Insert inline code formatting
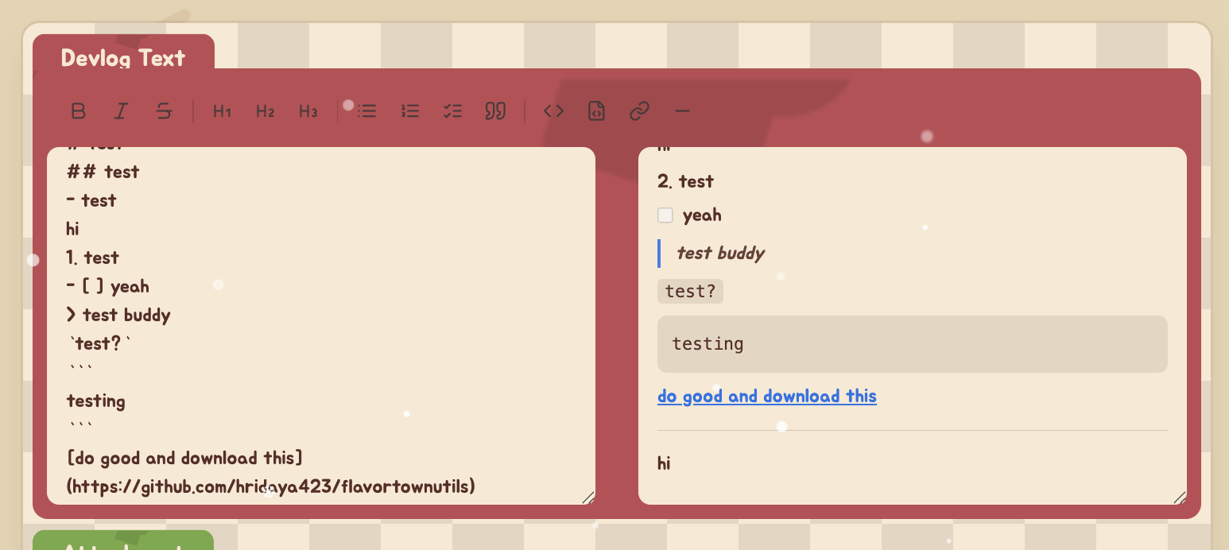Viewport: 1229px width, 550px height. pyautogui.click(x=553, y=111)
